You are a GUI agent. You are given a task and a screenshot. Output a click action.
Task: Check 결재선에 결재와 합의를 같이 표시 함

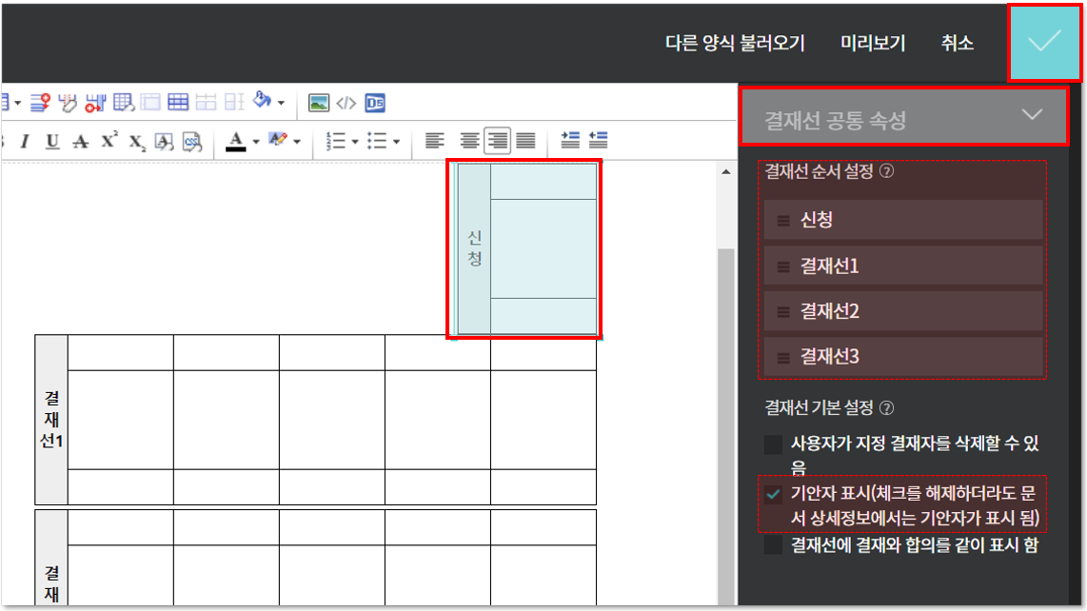click(773, 545)
